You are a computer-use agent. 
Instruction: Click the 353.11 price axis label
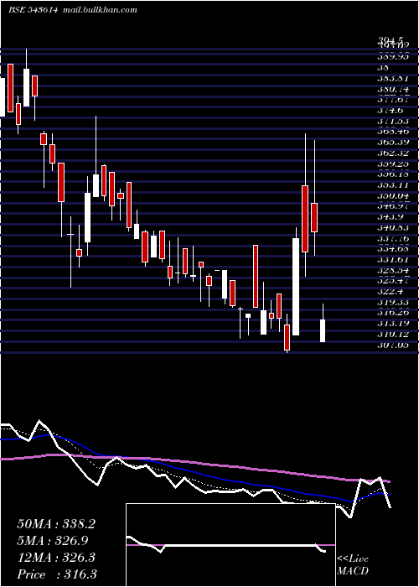coord(393,185)
